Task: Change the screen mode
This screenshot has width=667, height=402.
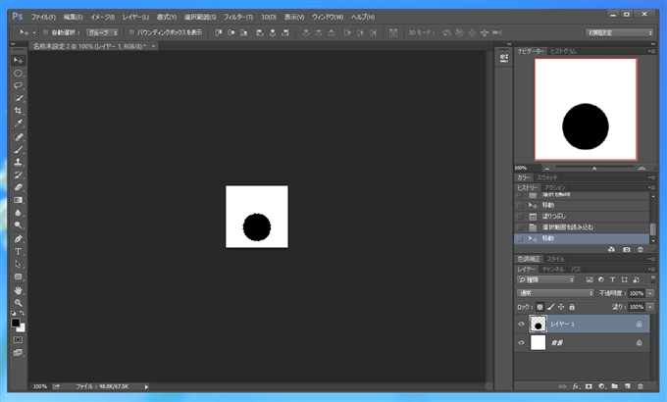Action: (18, 353)
